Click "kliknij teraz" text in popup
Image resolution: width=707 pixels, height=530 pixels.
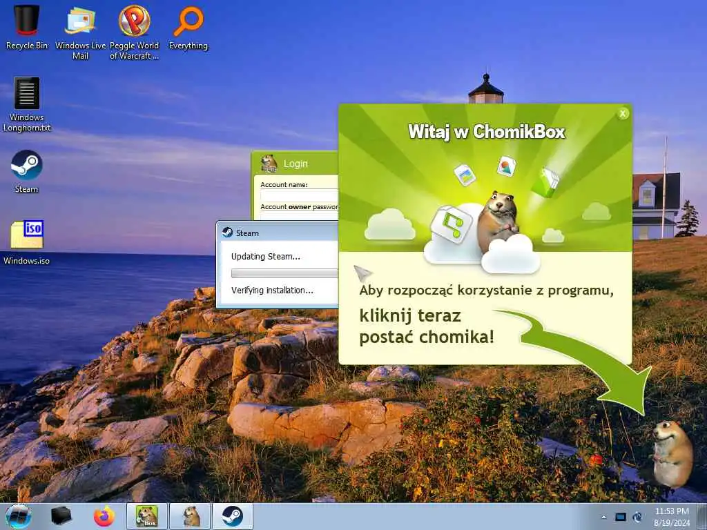click(x=410, y=316)
